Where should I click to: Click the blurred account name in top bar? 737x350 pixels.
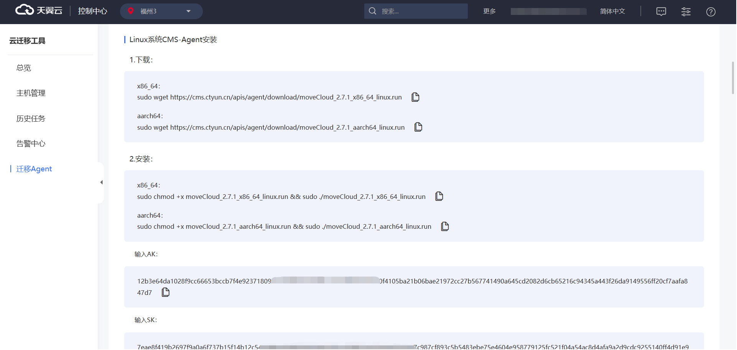click(x=548, y=11)
